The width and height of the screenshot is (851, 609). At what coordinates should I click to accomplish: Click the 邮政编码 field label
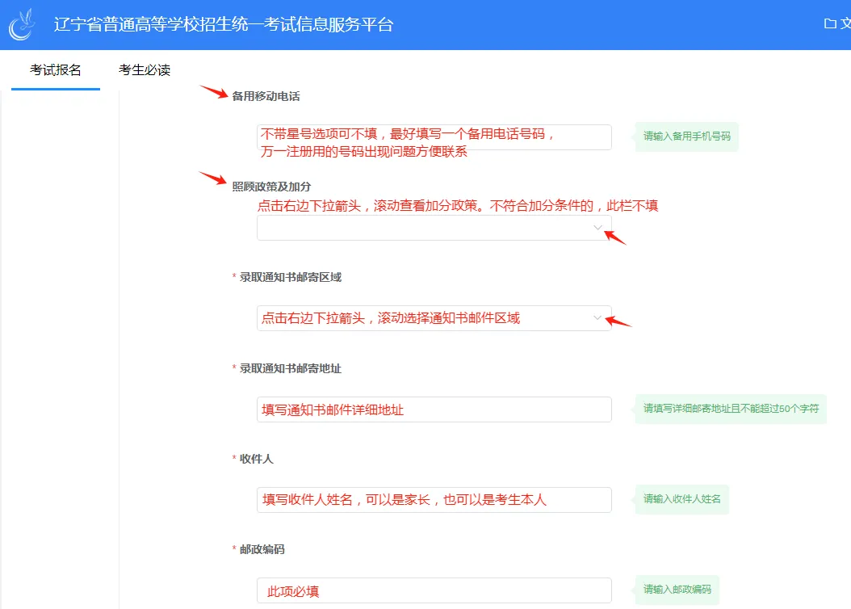(262, 550)
